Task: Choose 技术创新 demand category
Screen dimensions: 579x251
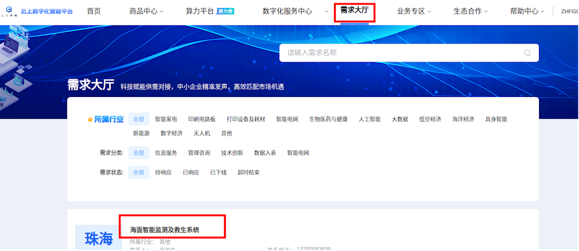Action: (232, 153)
